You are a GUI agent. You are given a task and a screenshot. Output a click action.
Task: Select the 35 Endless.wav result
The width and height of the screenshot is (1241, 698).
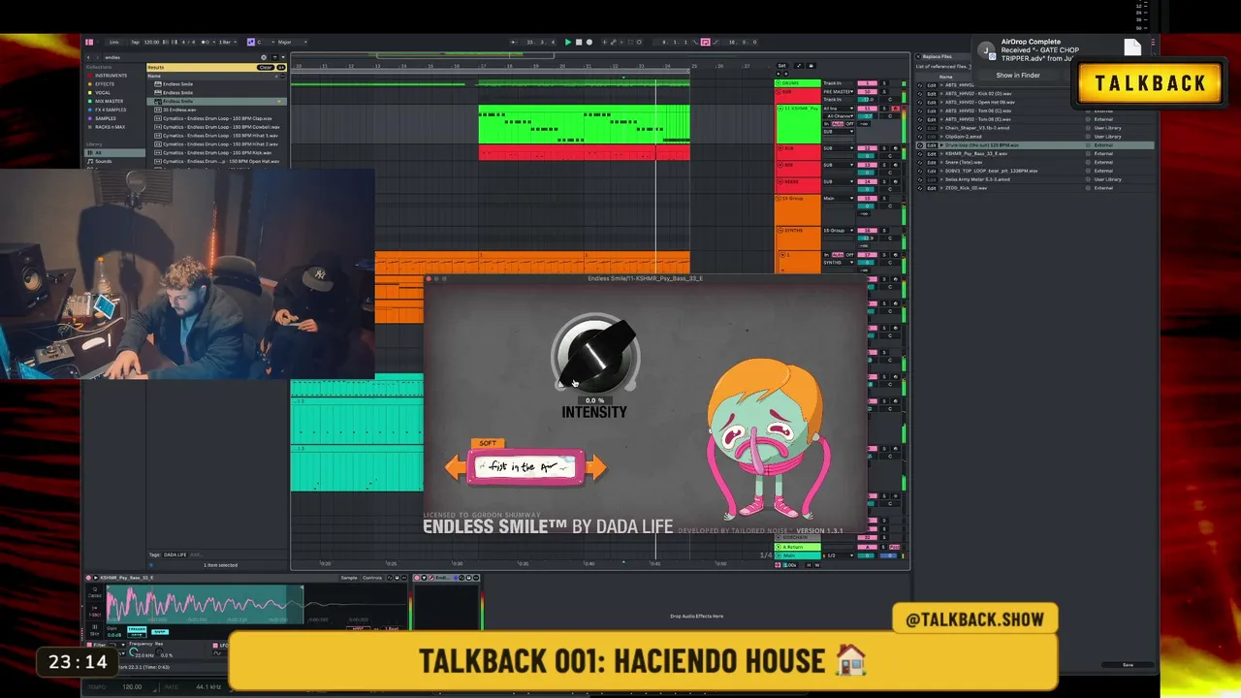(218, 111)
